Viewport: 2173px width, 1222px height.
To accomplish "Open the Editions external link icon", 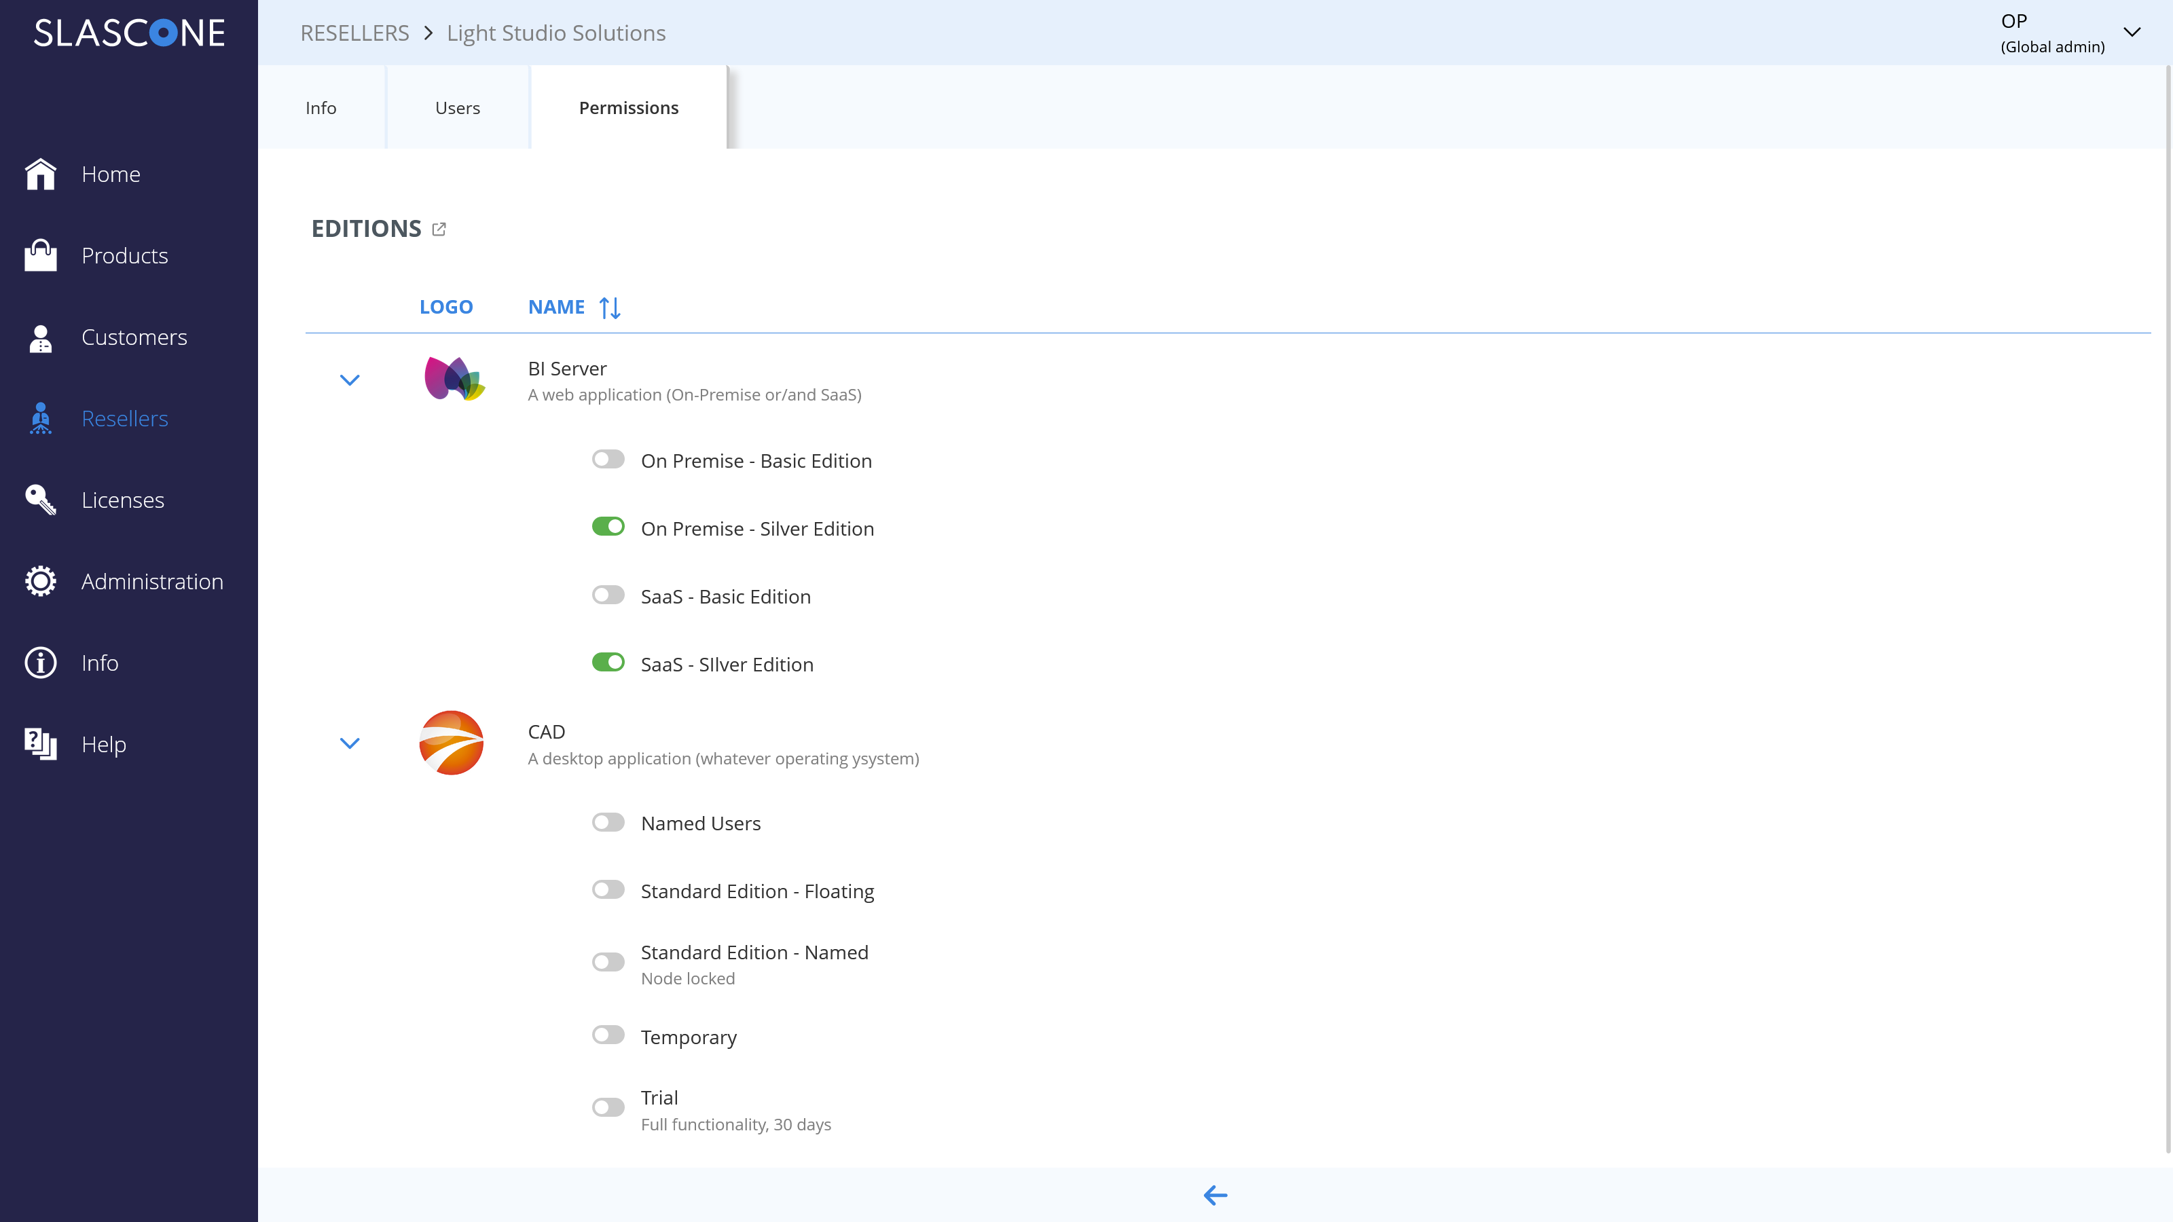I will point(439,229).
